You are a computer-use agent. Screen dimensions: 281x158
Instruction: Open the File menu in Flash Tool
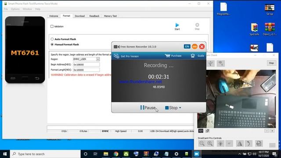tap(6, 9)
